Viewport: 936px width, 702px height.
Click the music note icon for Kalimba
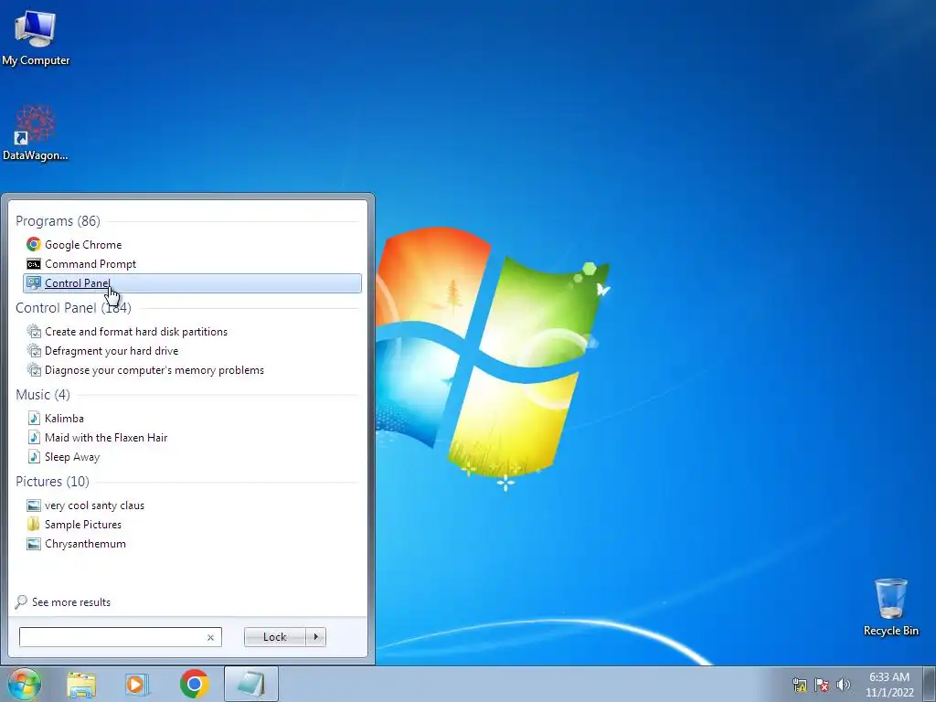34,418
